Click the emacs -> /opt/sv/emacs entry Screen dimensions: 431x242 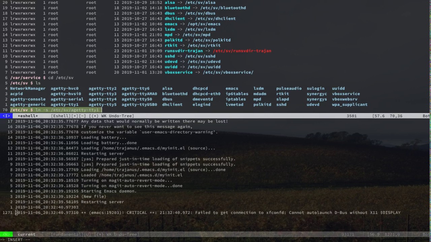pyautogui.click(x=193, y=24)
